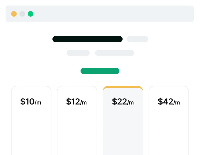This screenshot has height=155, width=200.
Task: Click the yellow accent strip atop $22 card
Action: tap(123, 87)
